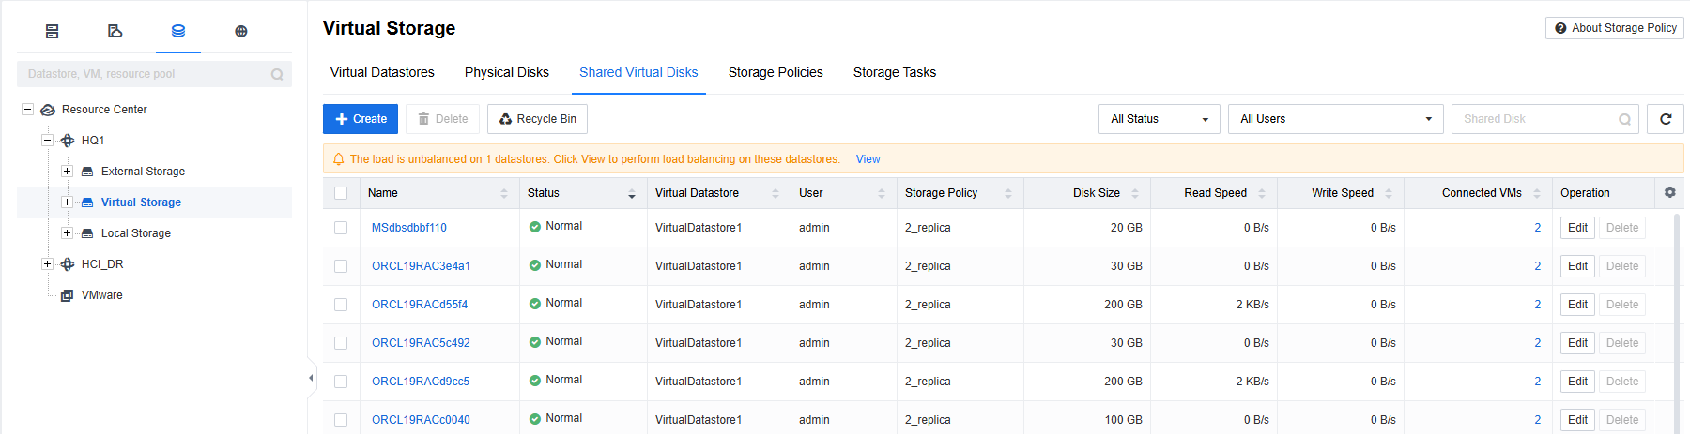The height and width of the screenshot is (434, 1690).
Task: Sort by Virtual Datastore column arrows
Action: tap(776, 193)
